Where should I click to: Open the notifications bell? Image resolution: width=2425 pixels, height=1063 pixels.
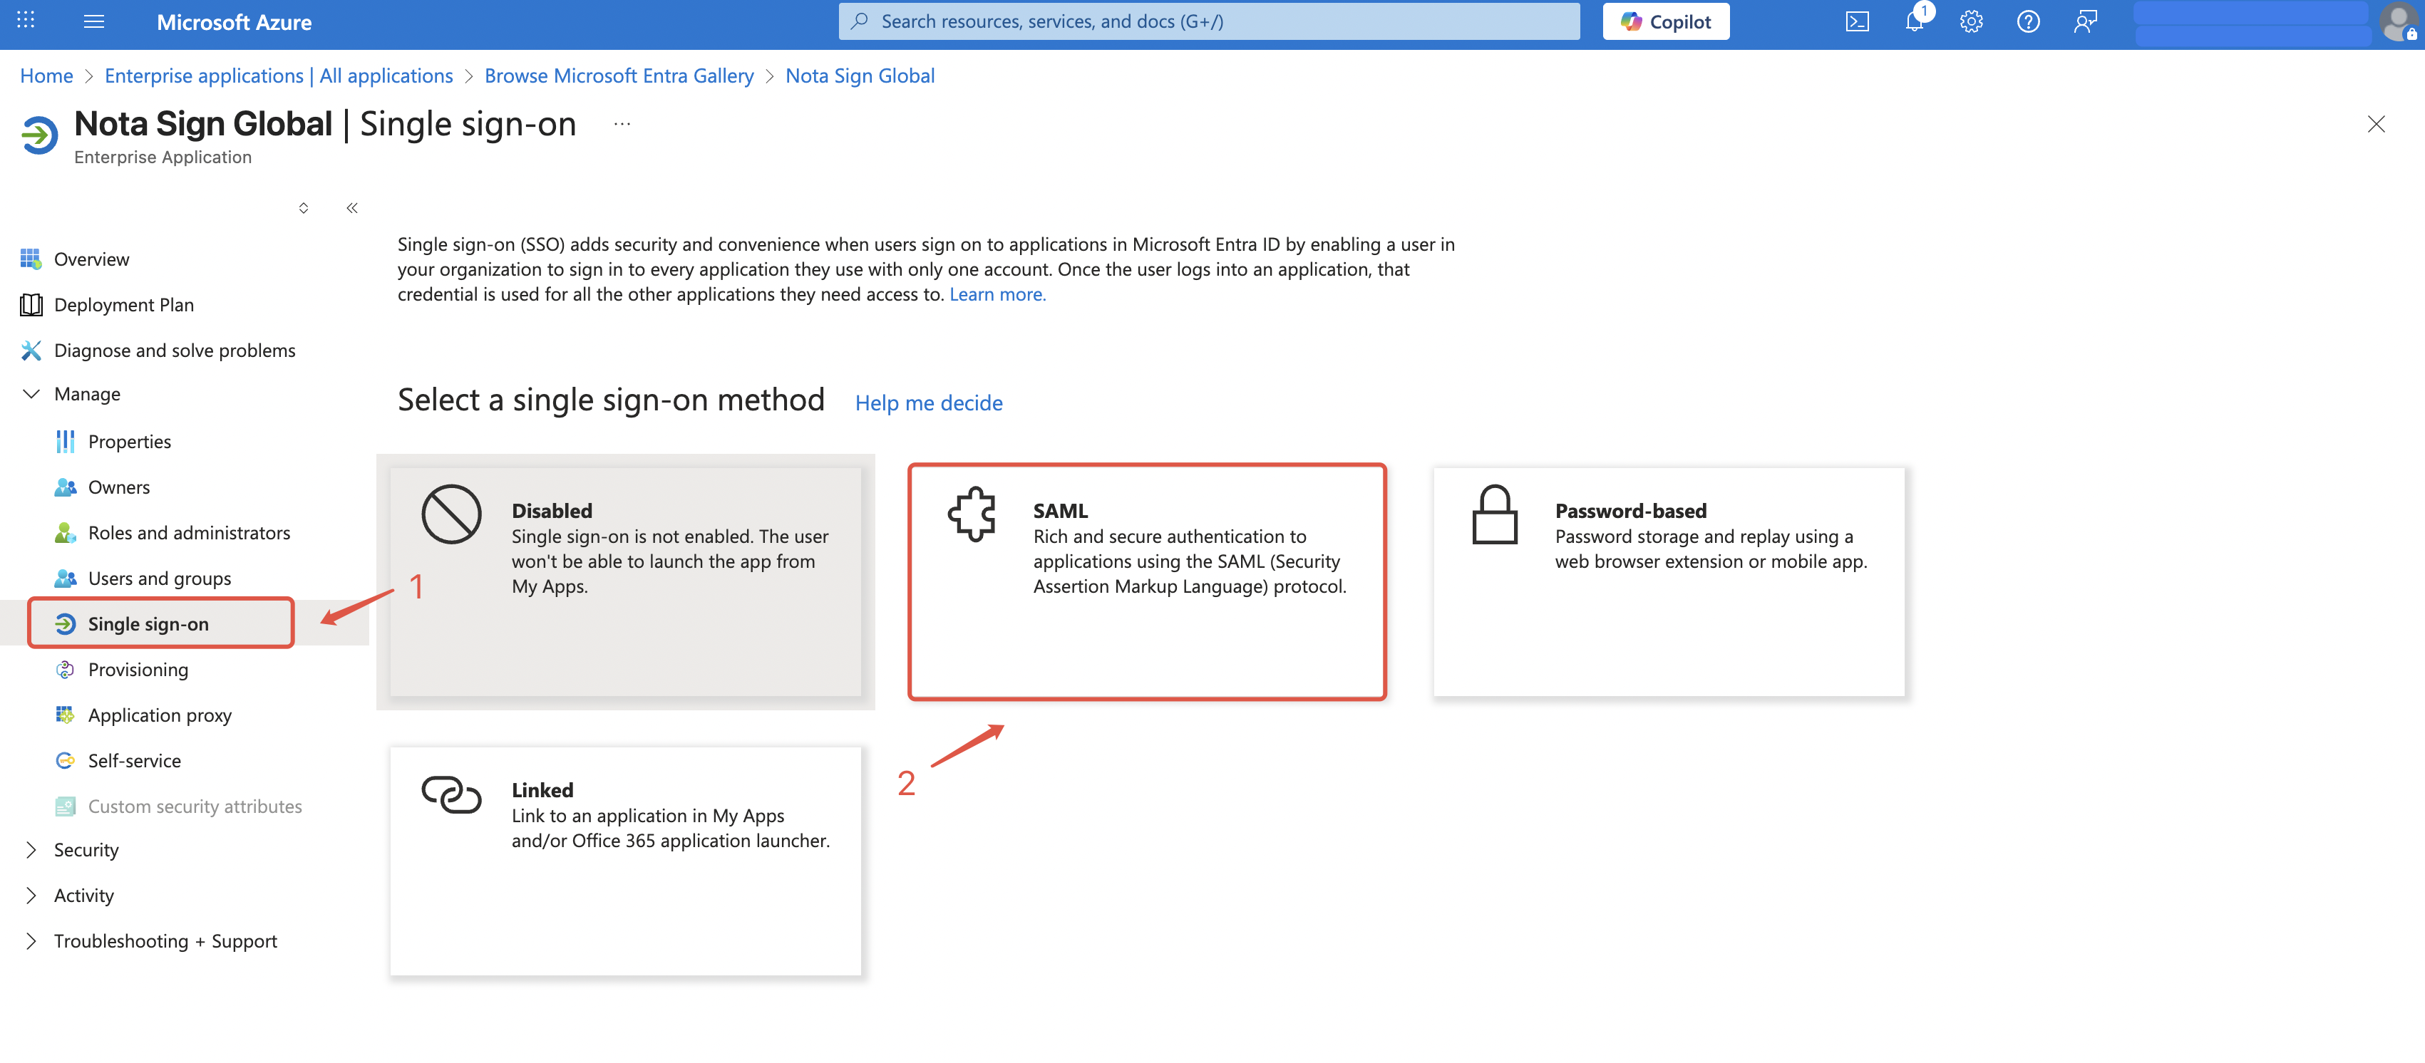coord(1914,21)
